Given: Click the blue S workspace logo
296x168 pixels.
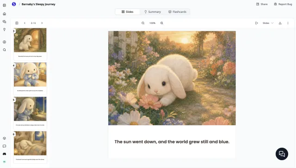Looking at the screenshot, I should 14,4.
